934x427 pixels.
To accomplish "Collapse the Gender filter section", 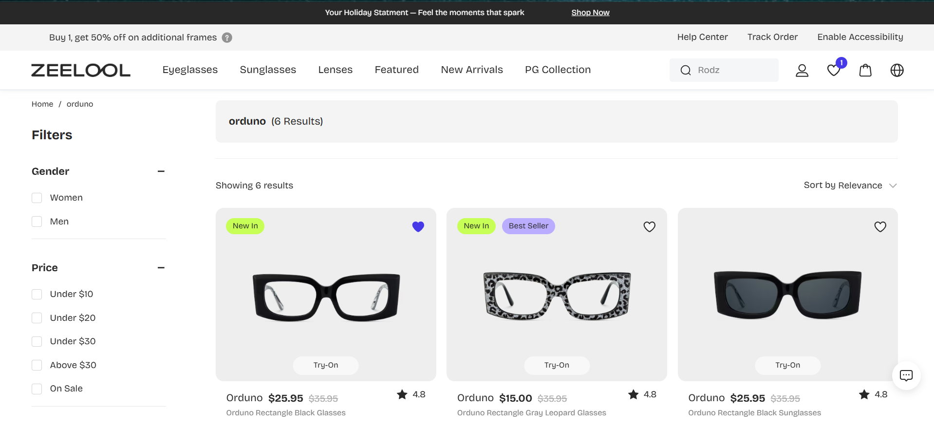I will 161,171.
